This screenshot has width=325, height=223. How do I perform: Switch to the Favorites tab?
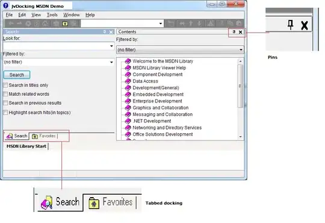44,136
